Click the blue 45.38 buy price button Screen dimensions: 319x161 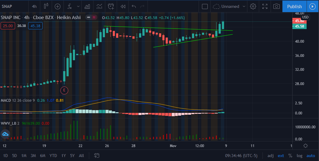click(35, 26)
